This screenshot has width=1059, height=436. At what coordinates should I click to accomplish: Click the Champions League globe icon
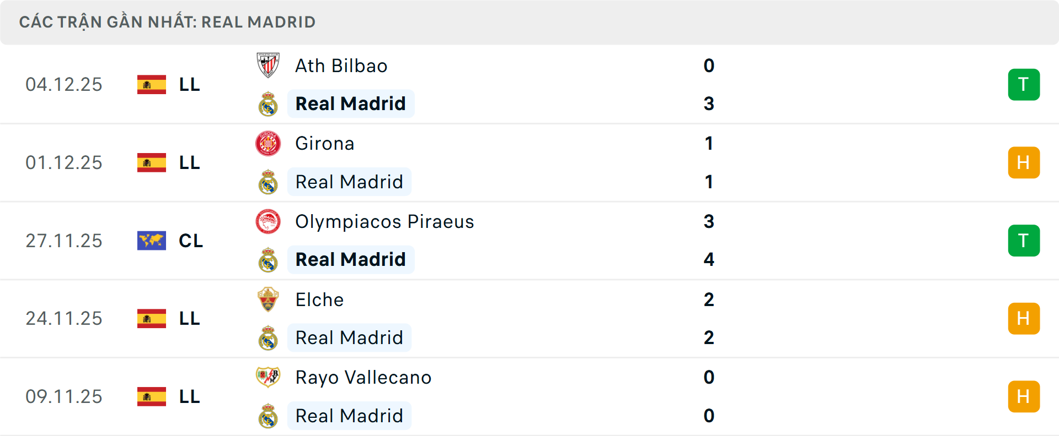point(151,241)
